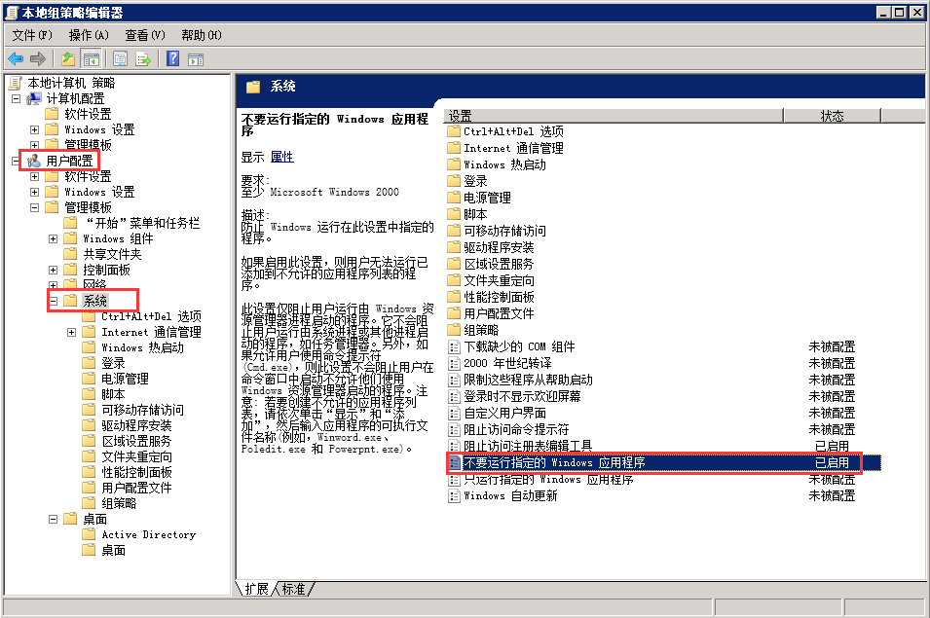Open the 查看(V) menu

[145, 36]
